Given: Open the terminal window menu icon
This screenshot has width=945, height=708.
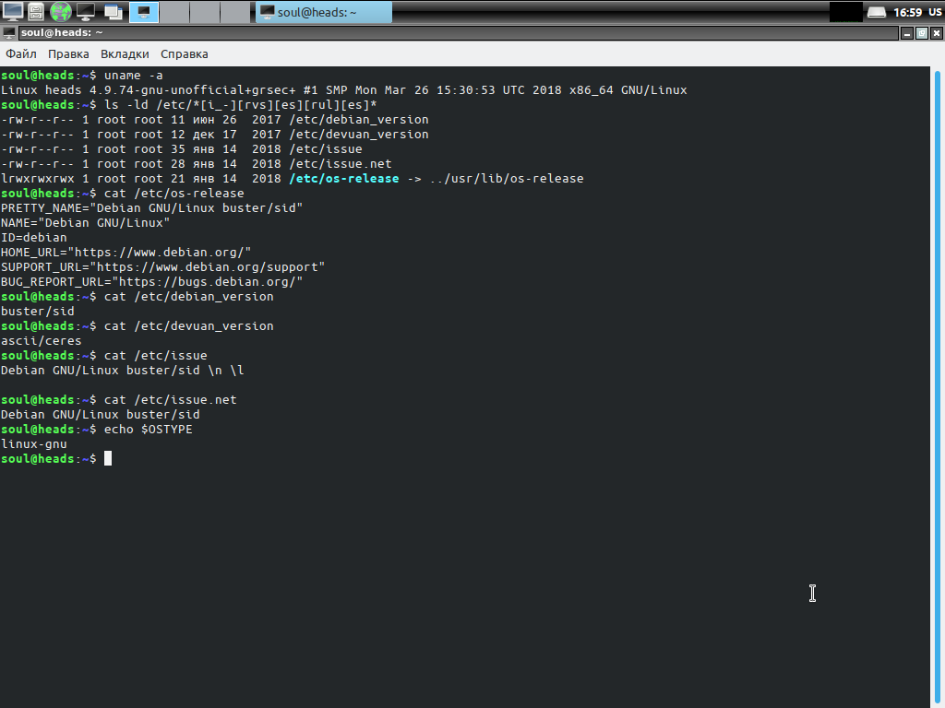Looking at the screenshot, I should point(9,33).
